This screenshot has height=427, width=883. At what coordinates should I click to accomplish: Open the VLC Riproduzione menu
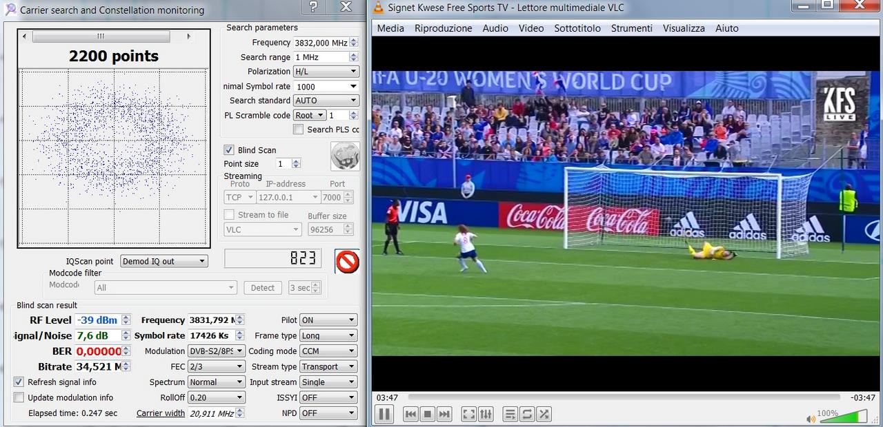444,28
